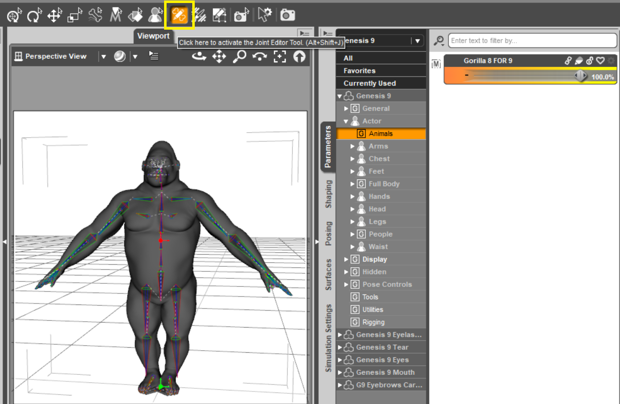
Task: Open the Perspective View dropdown
Action: point(103,56)
